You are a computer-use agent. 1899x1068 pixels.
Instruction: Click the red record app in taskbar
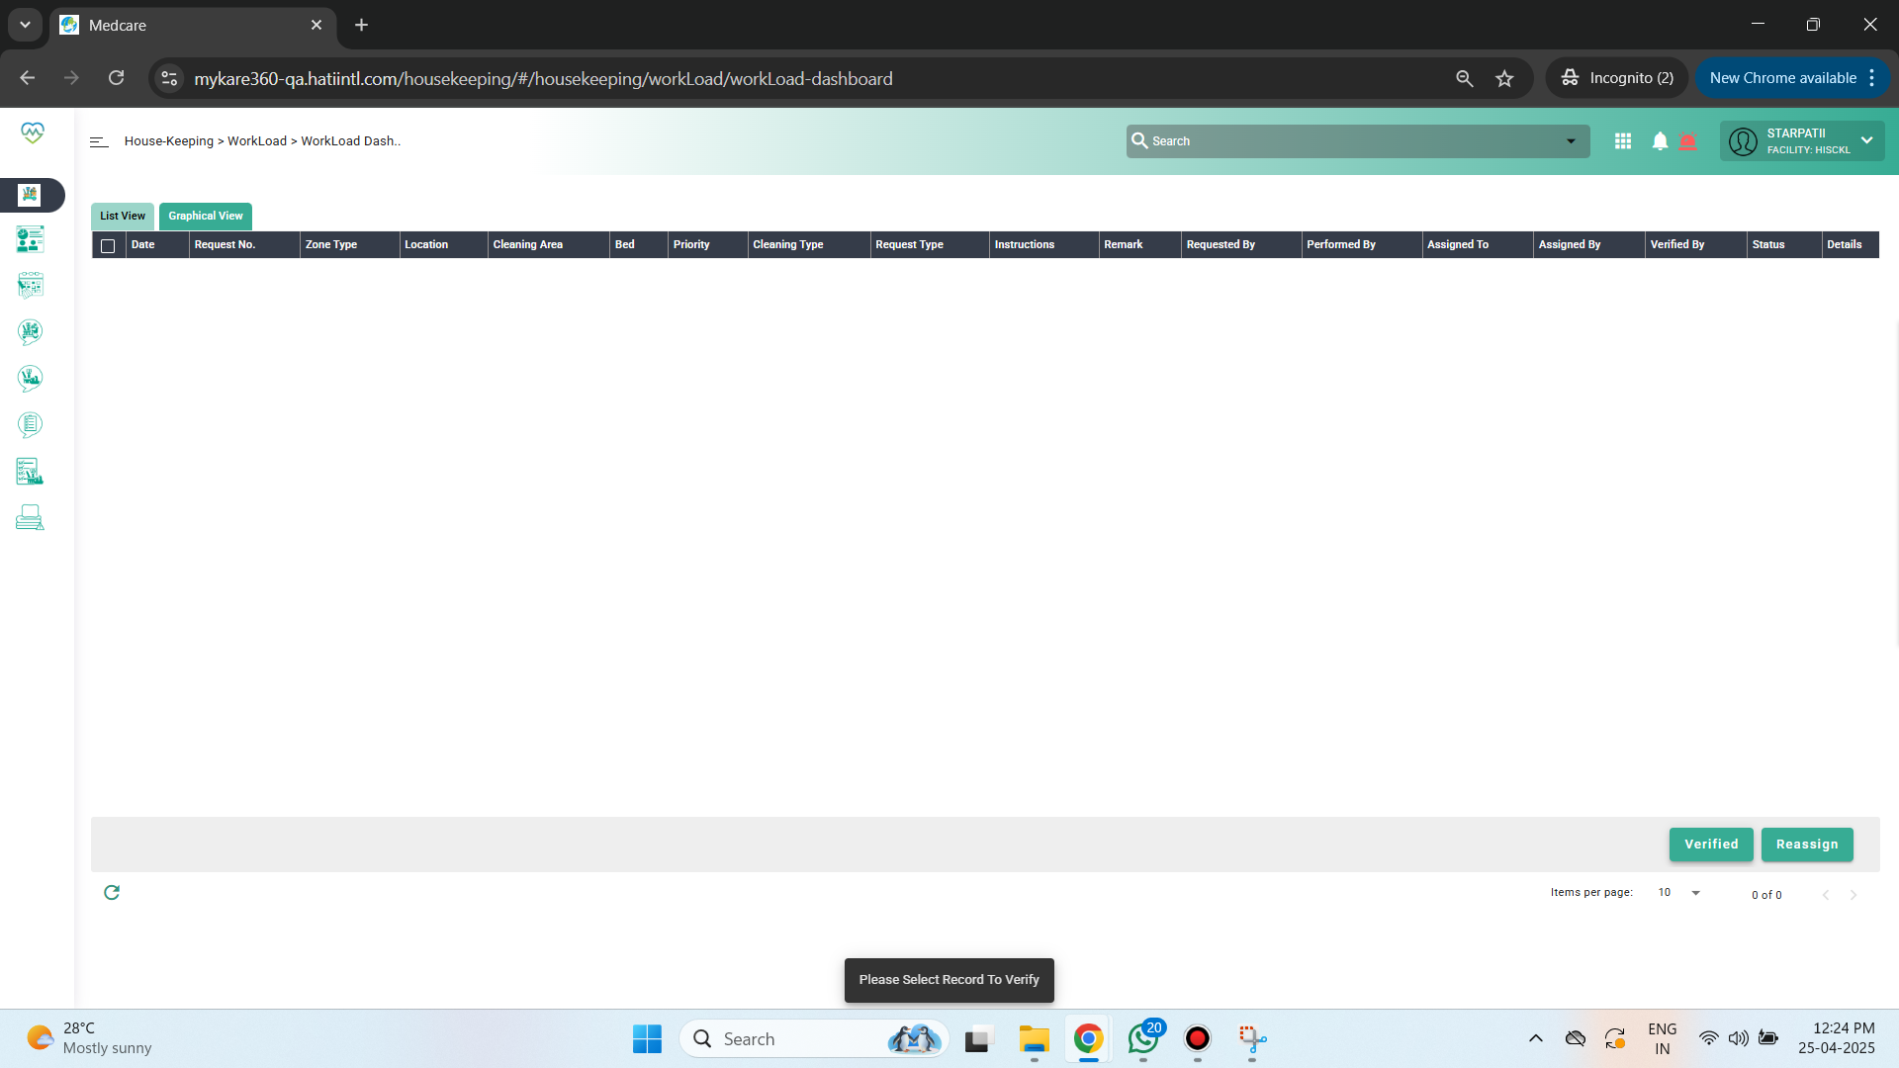pyautogui.click(x=1198, y=1038)
